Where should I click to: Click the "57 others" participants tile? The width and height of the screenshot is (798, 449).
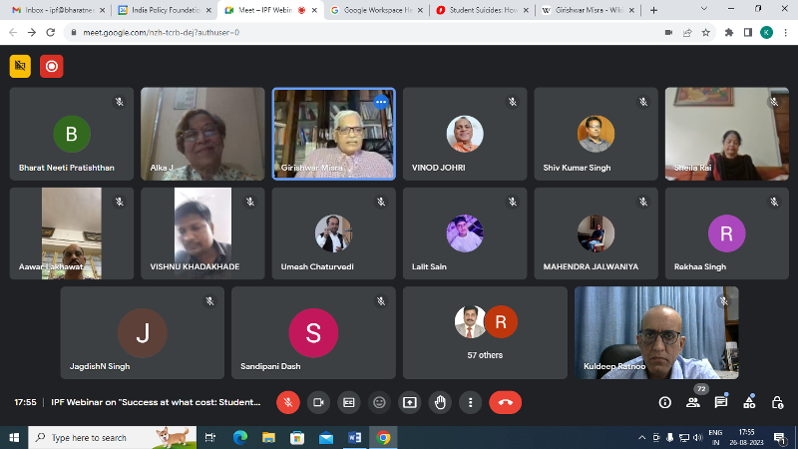coord(485,332)
